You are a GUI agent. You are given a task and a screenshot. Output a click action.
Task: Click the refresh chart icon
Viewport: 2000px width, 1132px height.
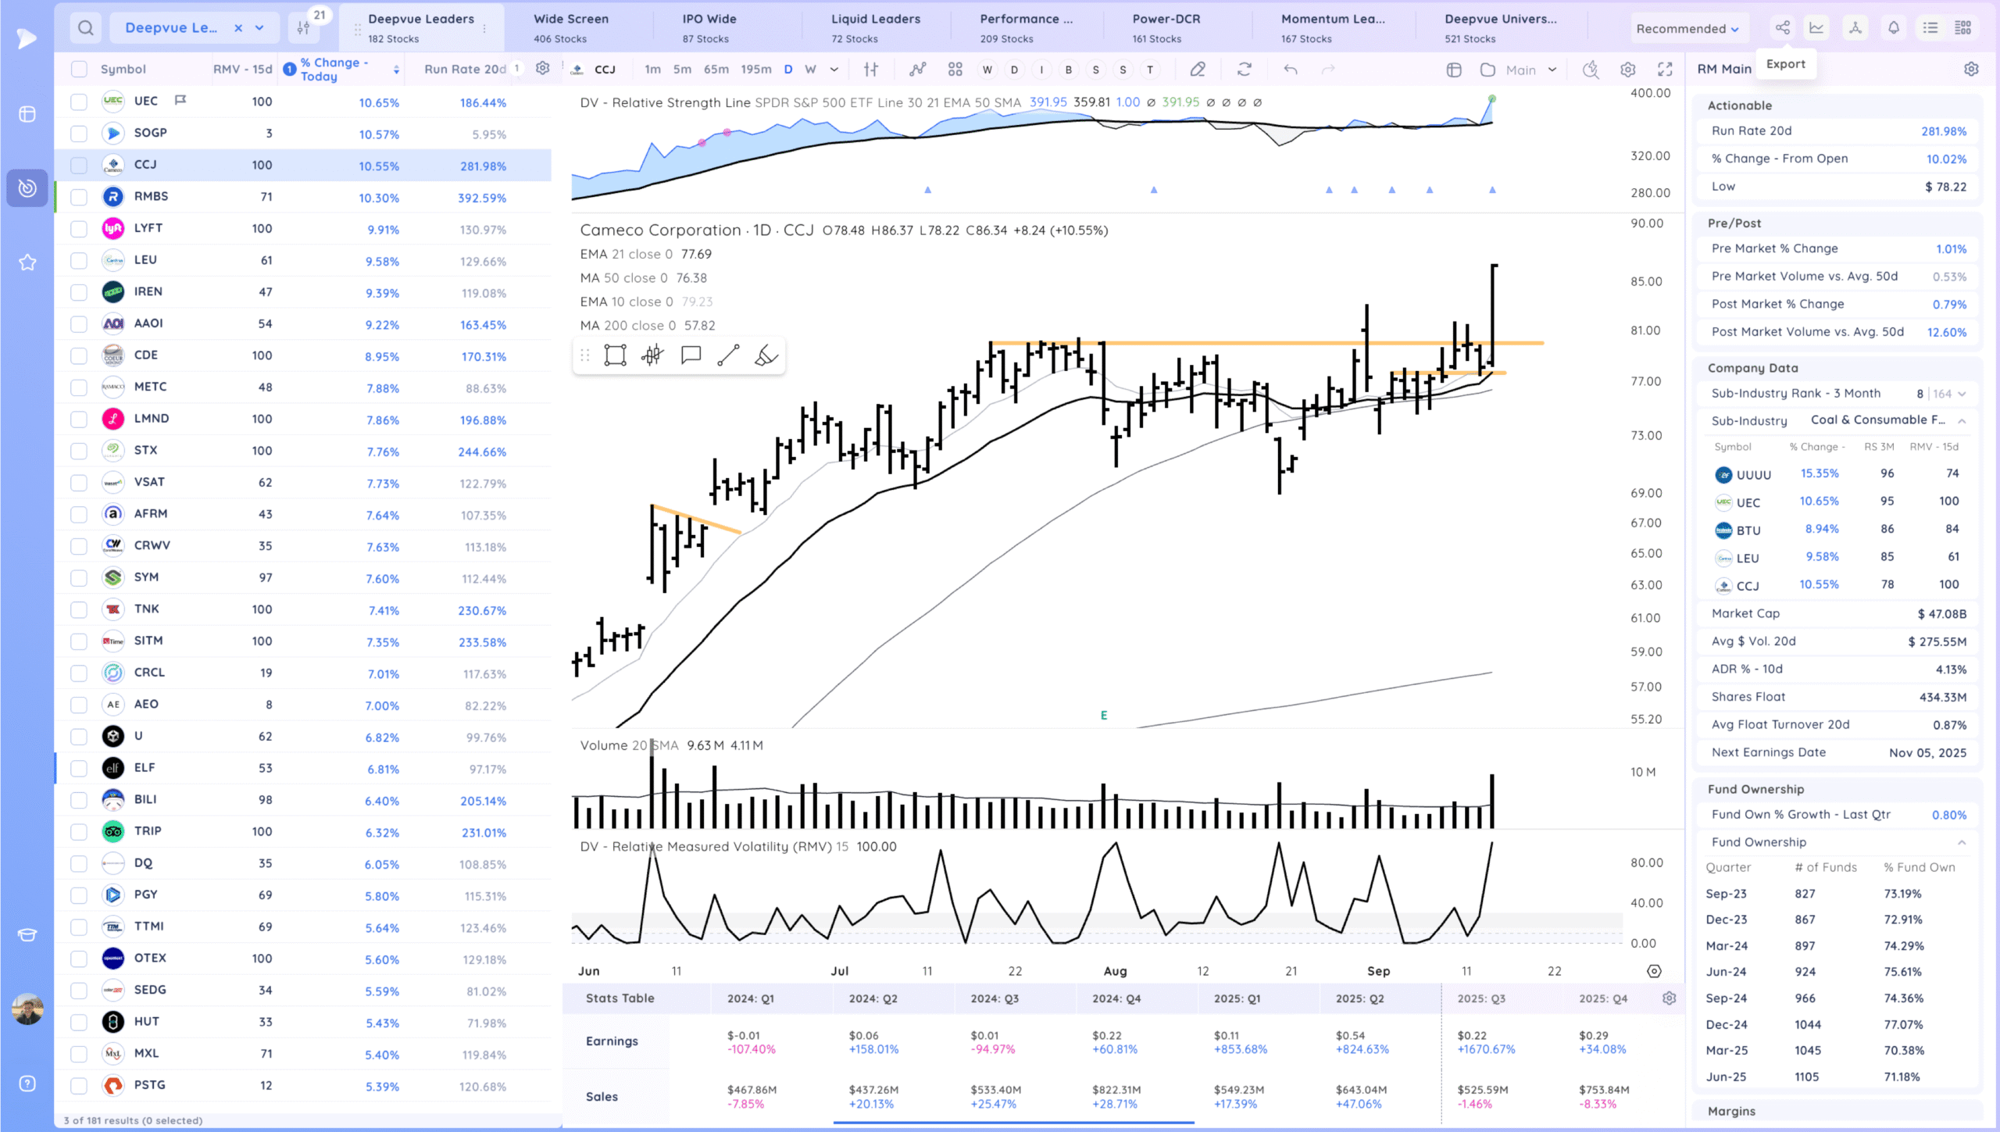point(1245,70)
